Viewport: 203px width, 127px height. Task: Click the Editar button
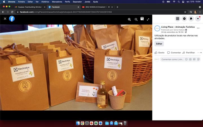pos(159,44)
